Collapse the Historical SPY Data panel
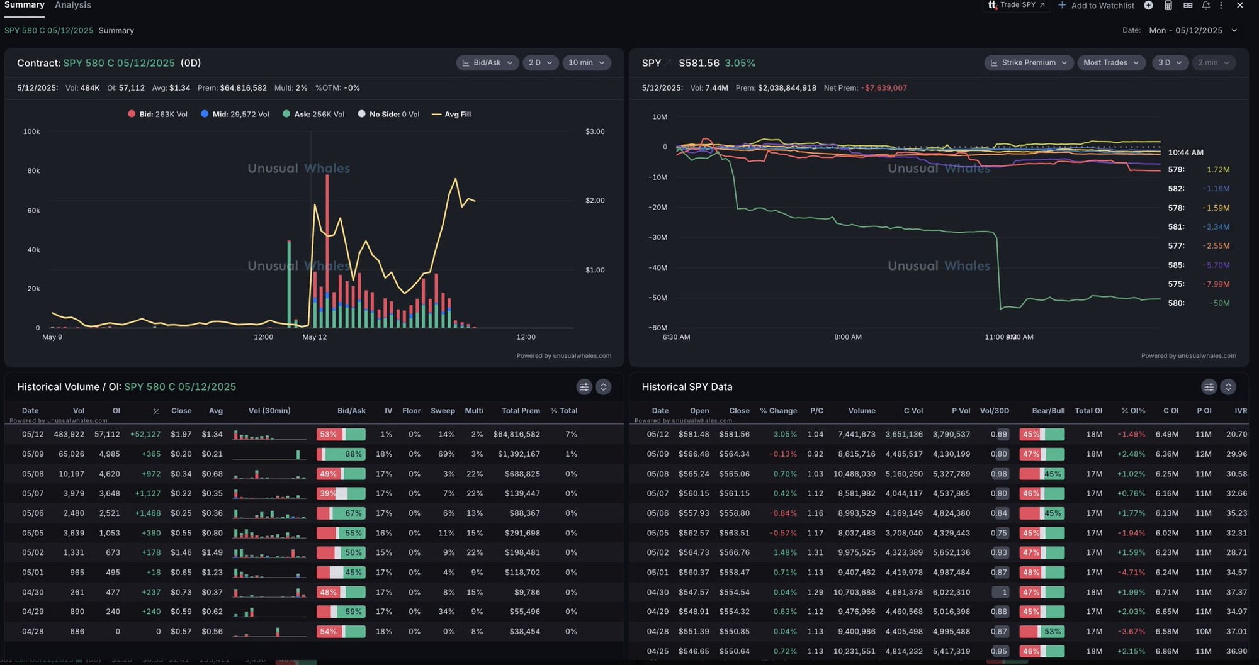This screenshot has height=665, width=1259. click(x=1228, y=387)
